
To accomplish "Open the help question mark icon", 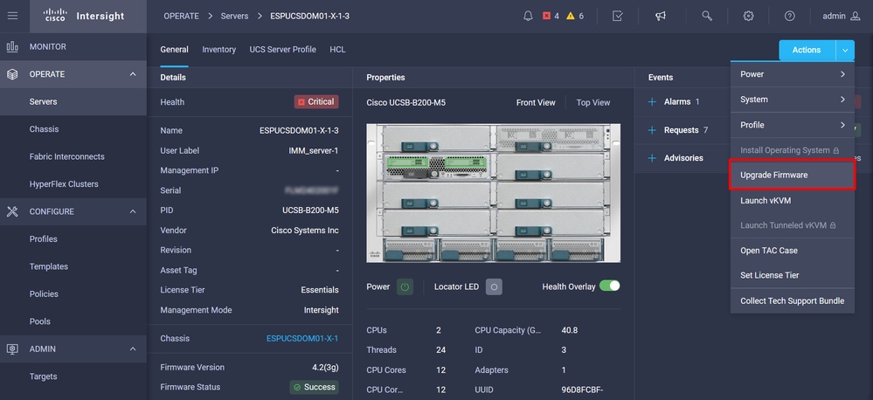I will [789, 16].
